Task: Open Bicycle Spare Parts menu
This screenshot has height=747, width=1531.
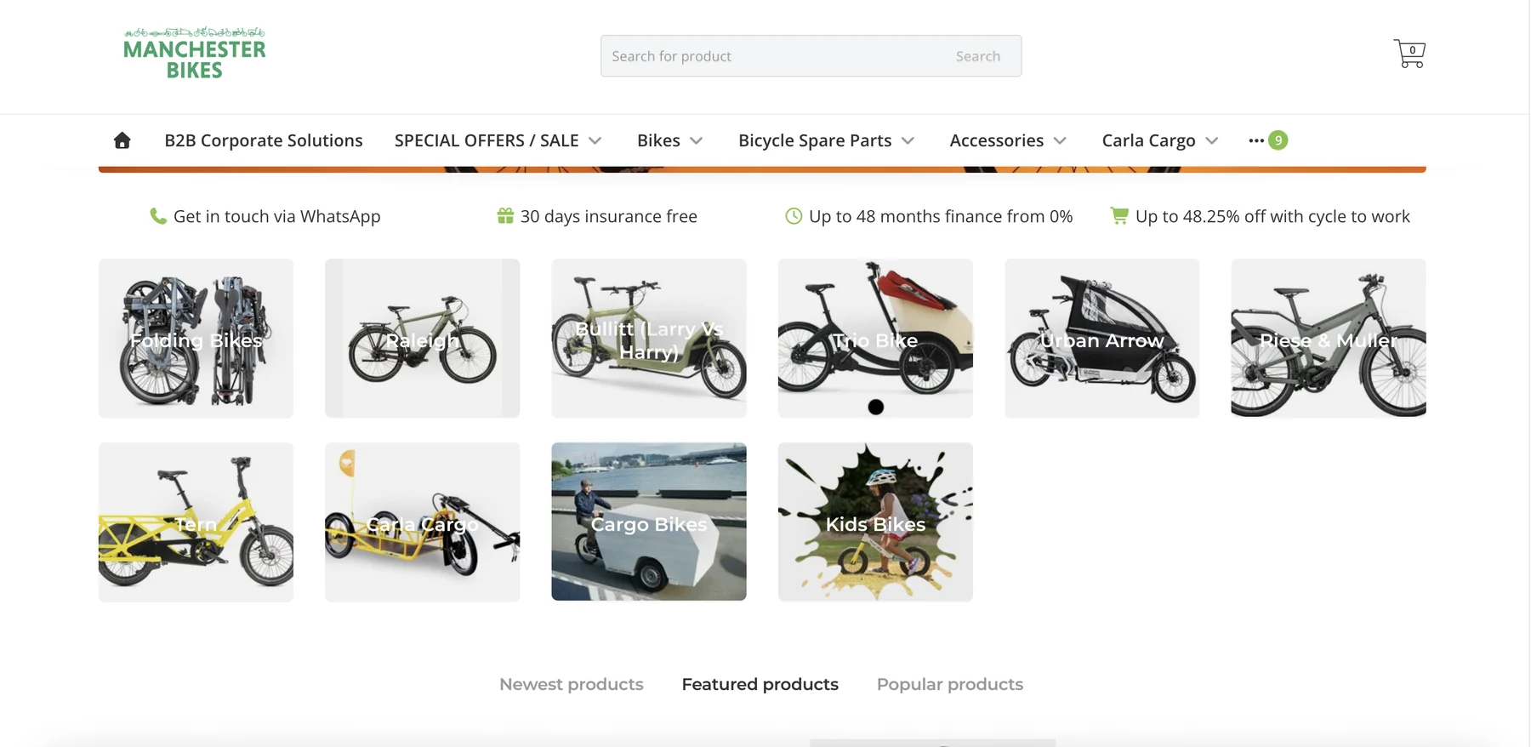Action: coord(815,140)
